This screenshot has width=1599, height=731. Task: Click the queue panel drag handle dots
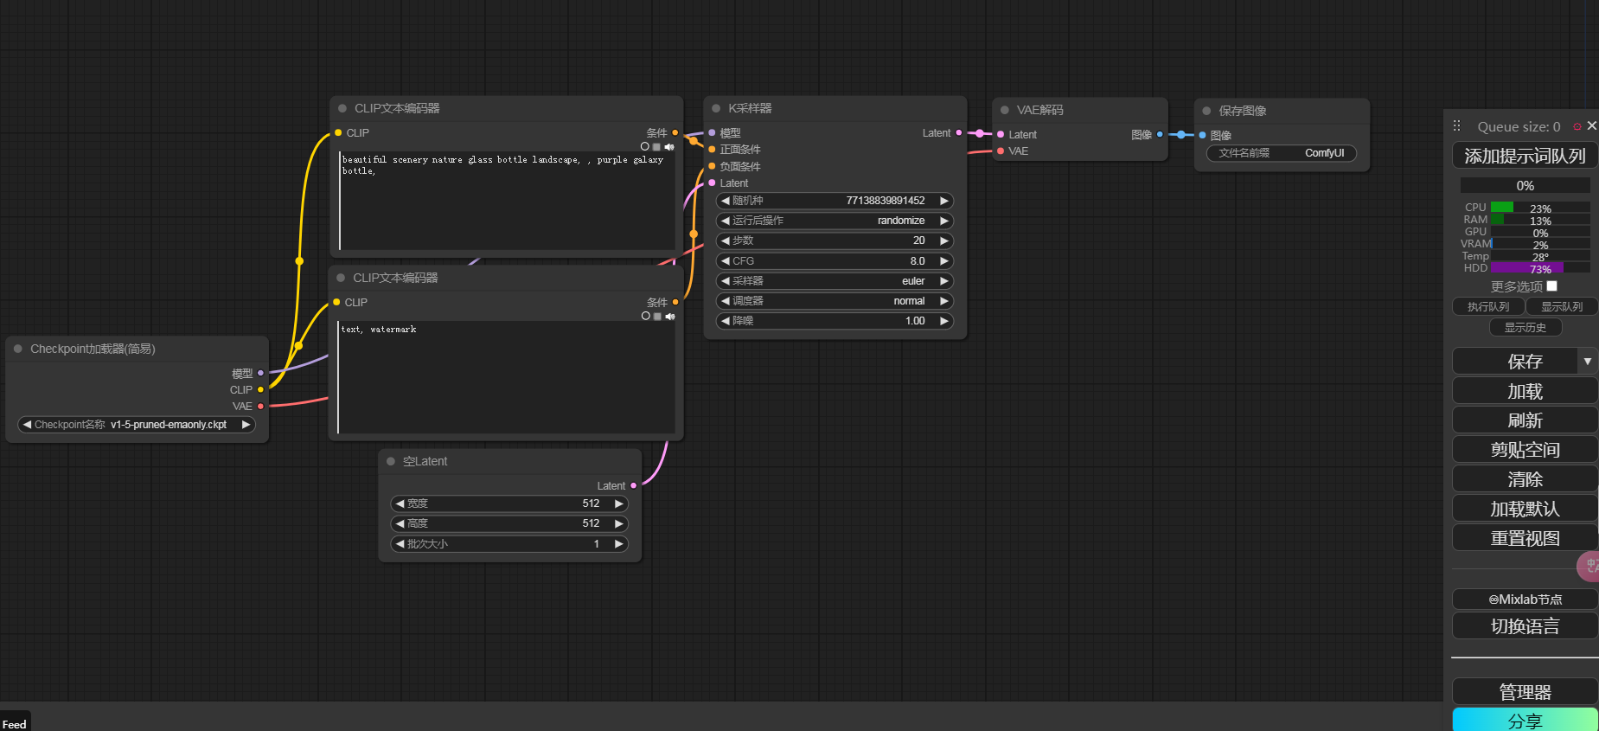[x=1456, y=125]
